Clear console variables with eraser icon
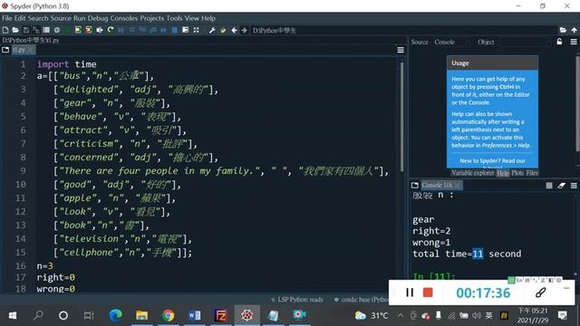Image resolution: width=580 pixels, height=326 pixels. click(x=561, y=185)
